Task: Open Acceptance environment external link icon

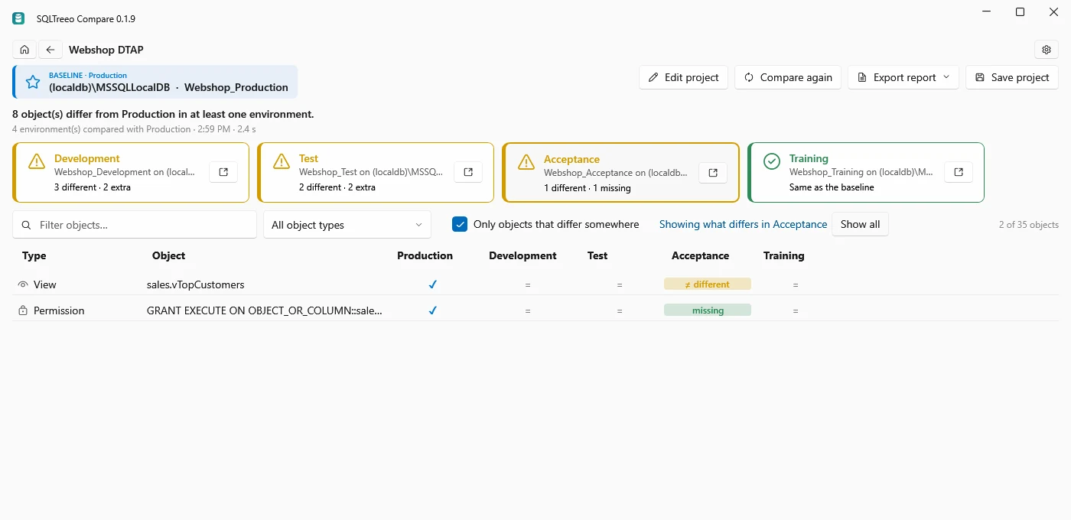Action: click(x=713, y=173)
